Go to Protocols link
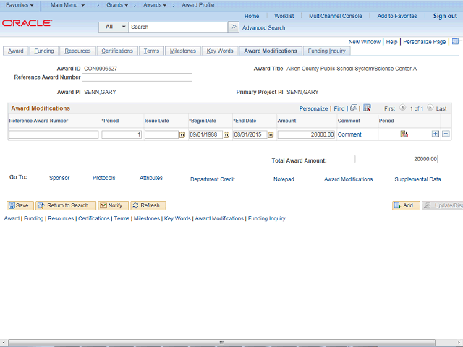This screenshot has width=463, height=347. tap(104, 178)
